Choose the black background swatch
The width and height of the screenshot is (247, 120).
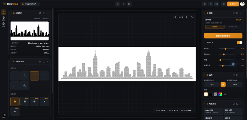tap(211, 94)
